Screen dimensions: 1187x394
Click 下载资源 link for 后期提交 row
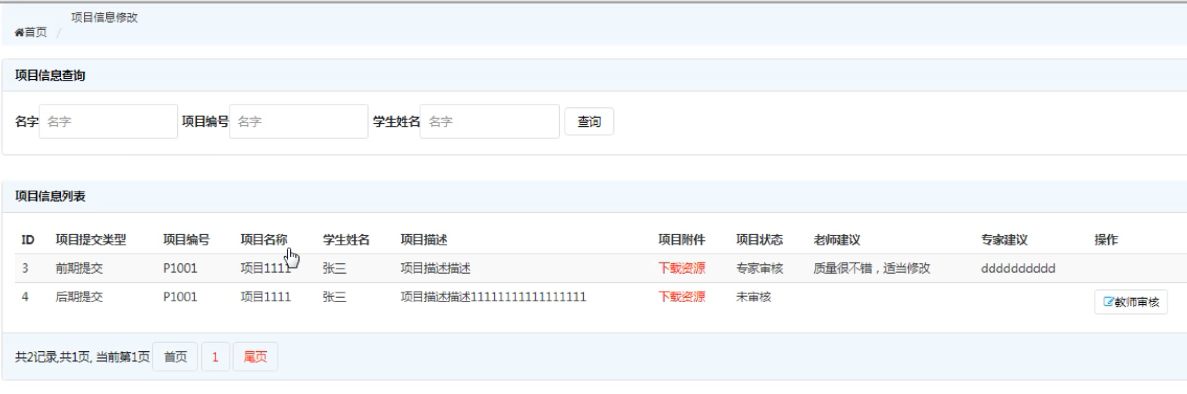(x=682, y=296)
